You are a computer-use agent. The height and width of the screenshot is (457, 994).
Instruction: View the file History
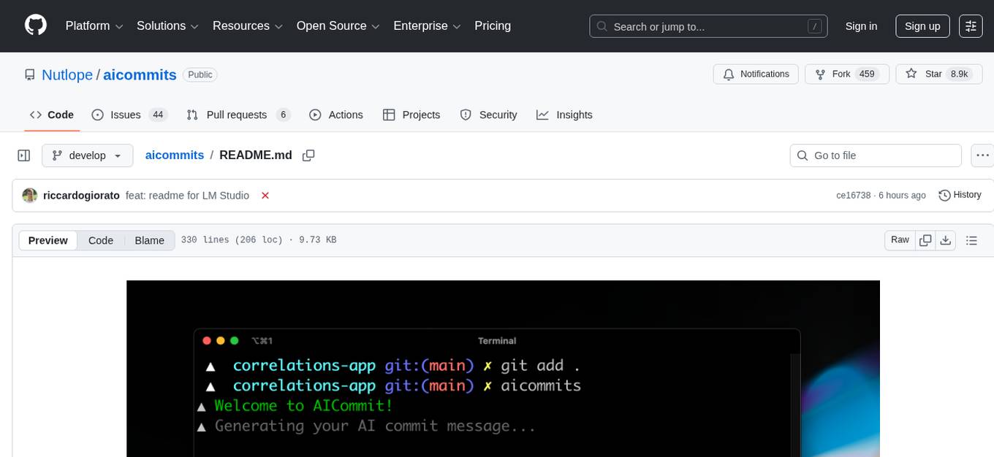click(960, 195)
